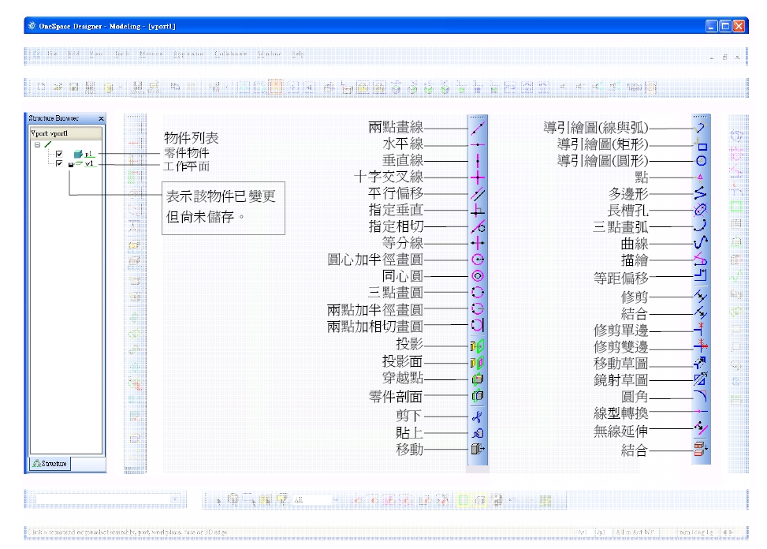Select the equidistant offset (等距偏移) icon
This screenshot has width=767, height=549.
(701, 276)
